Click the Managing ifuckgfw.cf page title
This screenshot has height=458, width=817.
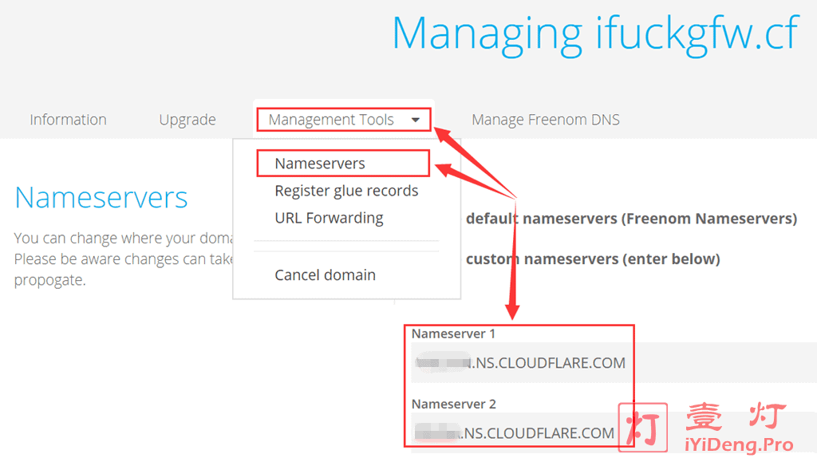(x=595, y=35)
